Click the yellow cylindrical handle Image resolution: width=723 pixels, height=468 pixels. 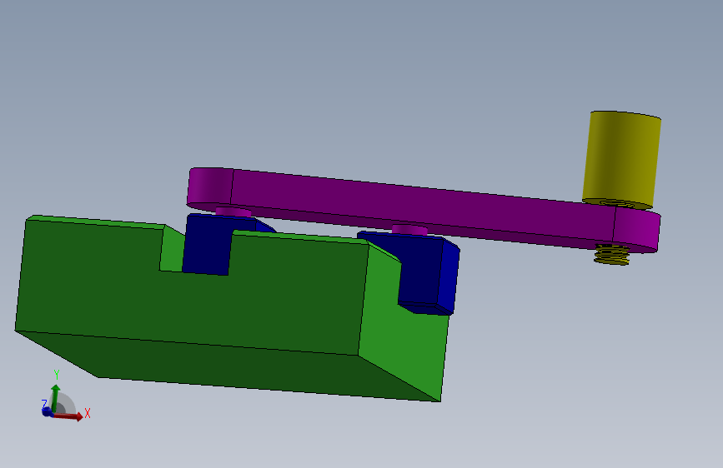tap(621, 159)
